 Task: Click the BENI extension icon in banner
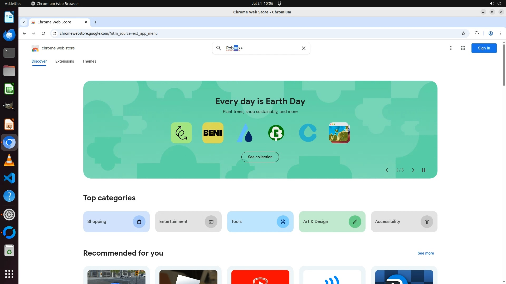(x=213, y=133)
